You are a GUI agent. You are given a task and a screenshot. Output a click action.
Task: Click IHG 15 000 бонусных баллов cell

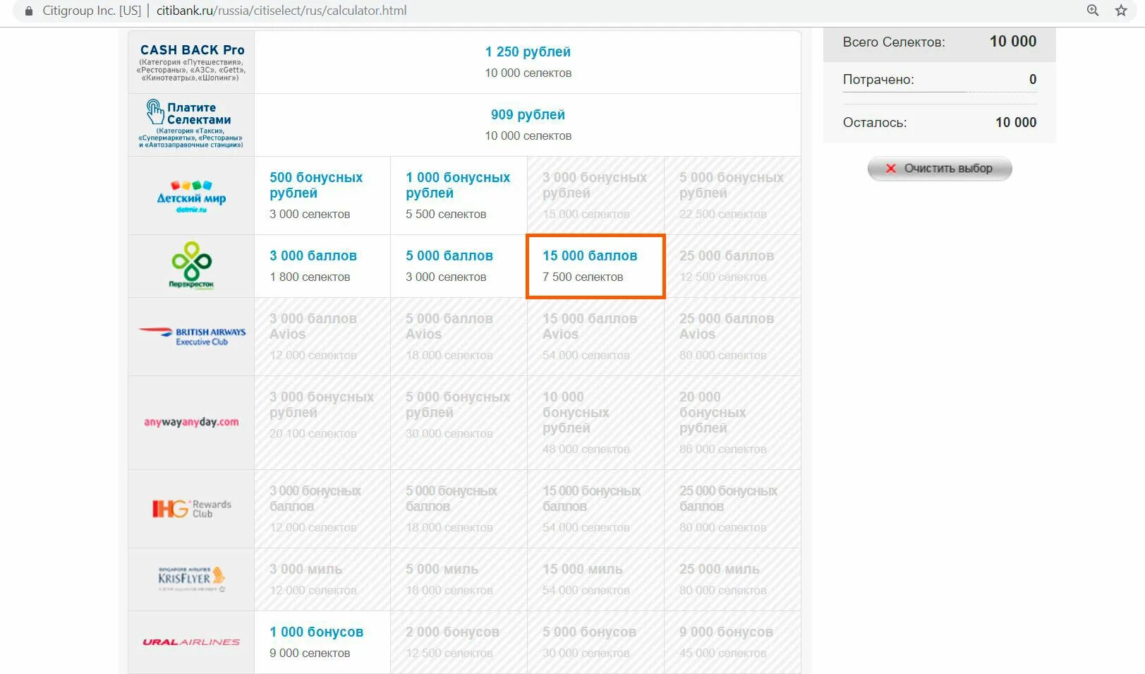point(595,509)
